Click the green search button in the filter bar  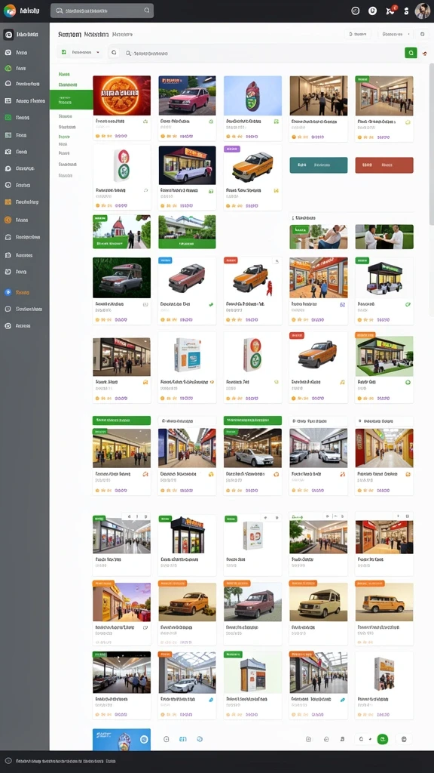pyautogui.click(x=411, y=53)
